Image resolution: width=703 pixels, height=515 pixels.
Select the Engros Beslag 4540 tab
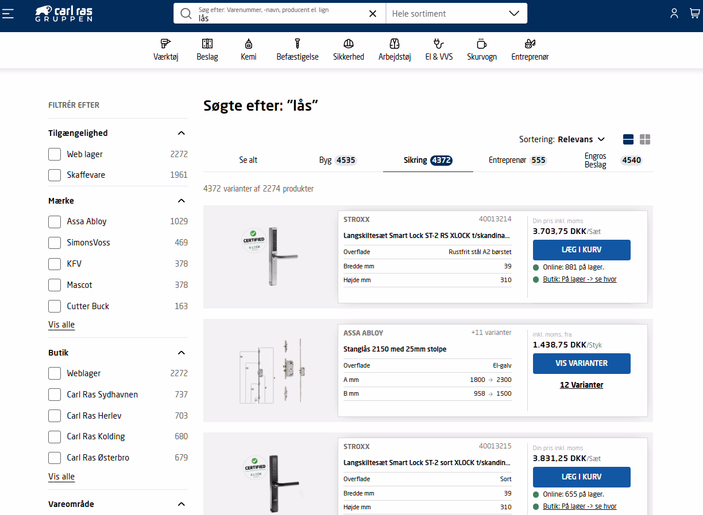tap(608, 161)
